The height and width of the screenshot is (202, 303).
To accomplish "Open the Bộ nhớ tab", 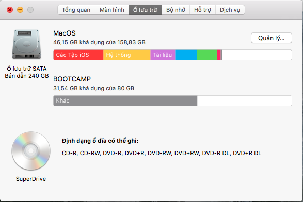I will [176, 10].
